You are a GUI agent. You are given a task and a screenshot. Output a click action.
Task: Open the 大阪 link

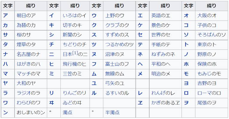(202, 15)
